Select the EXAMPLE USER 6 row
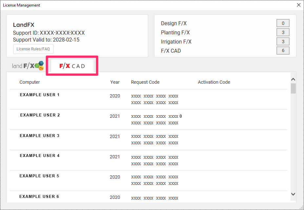304x210 pixels. [149, 197]
